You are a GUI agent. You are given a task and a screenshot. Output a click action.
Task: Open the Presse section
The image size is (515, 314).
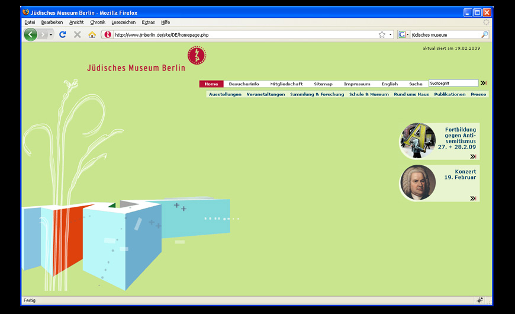coord(478,94)
